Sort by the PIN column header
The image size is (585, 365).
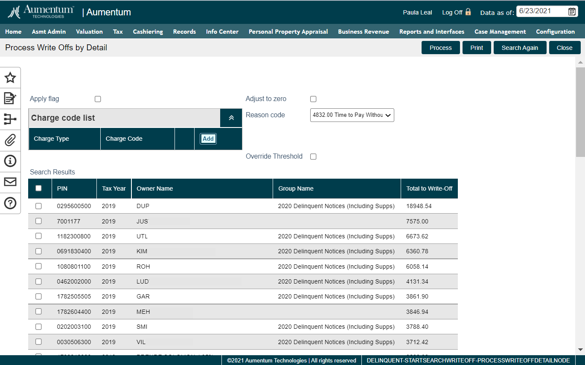[x=74, y=188]
